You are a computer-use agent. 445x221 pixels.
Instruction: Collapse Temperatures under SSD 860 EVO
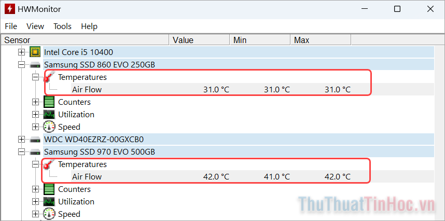[x=35, y=77]
